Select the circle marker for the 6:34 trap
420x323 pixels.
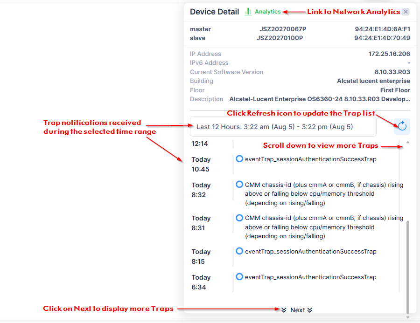[239, 277]
